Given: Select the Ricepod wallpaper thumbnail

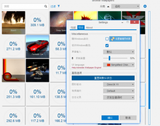Looking at the screenshot, I should pos(37,70).
